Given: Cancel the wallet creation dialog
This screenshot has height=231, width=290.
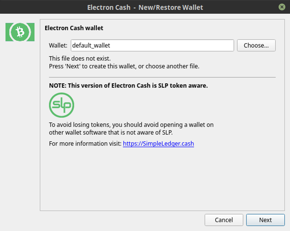Looking at the screenshot, I should click(x=224, y=220).
